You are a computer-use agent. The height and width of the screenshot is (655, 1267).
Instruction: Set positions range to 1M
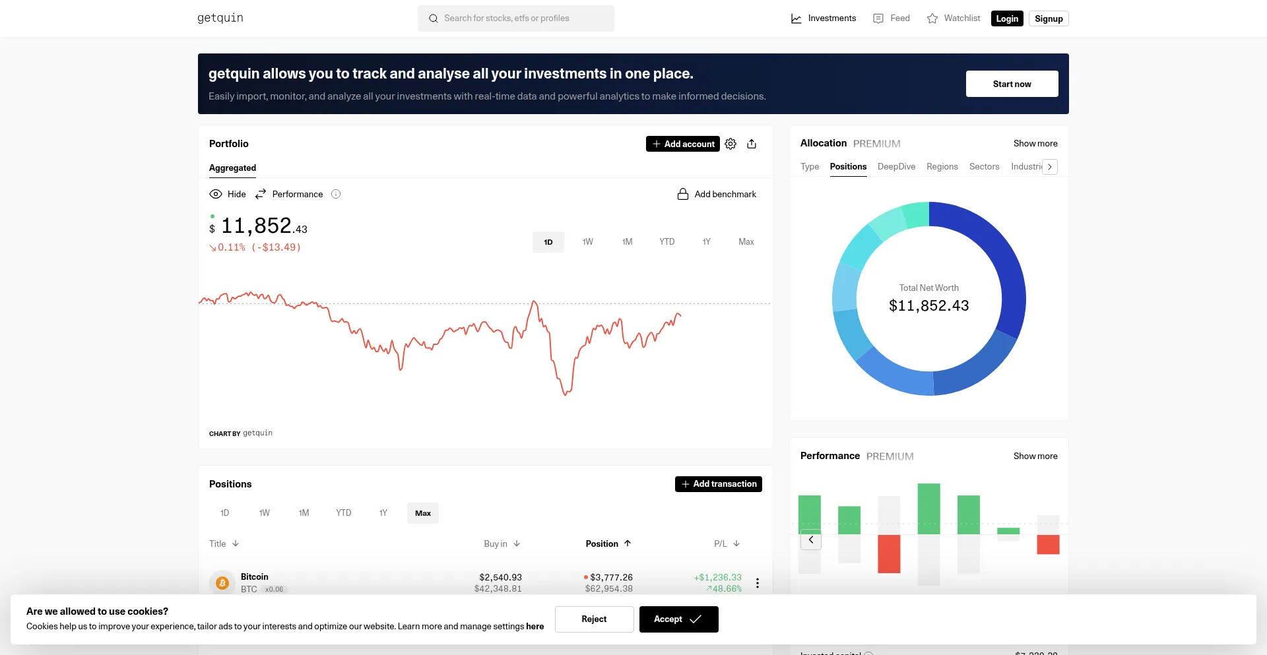pos(304,513)
